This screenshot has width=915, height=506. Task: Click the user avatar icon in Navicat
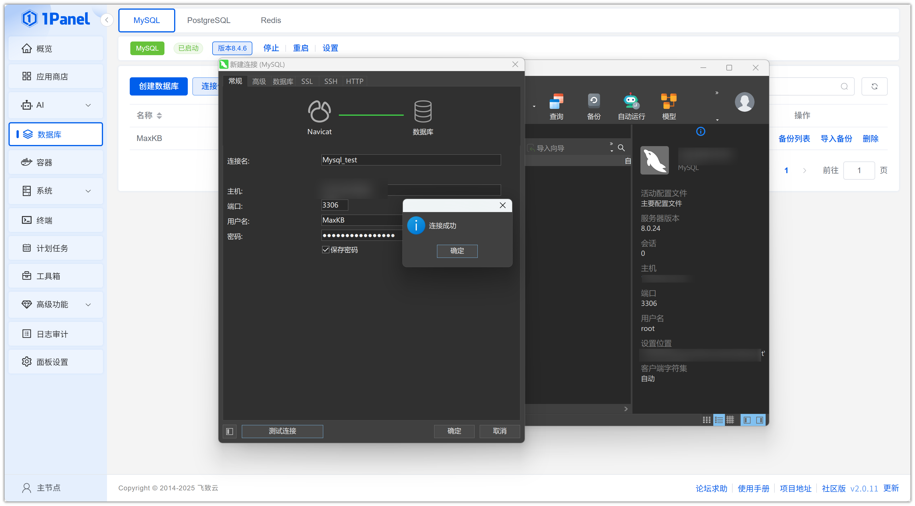pyautogui.click(x=744, y=102)
